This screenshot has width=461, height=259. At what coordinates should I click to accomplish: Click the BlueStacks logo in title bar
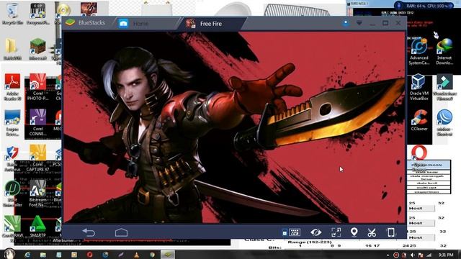(x=71, y=22)
